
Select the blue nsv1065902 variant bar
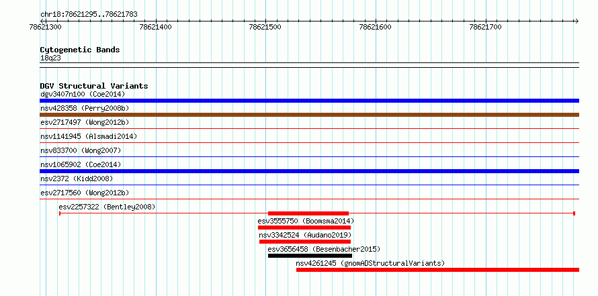pos(309,171)
